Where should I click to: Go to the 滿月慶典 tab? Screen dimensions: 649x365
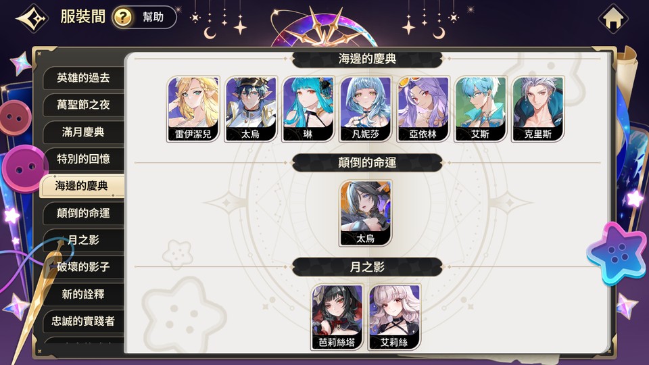click(x=83, y=132)
